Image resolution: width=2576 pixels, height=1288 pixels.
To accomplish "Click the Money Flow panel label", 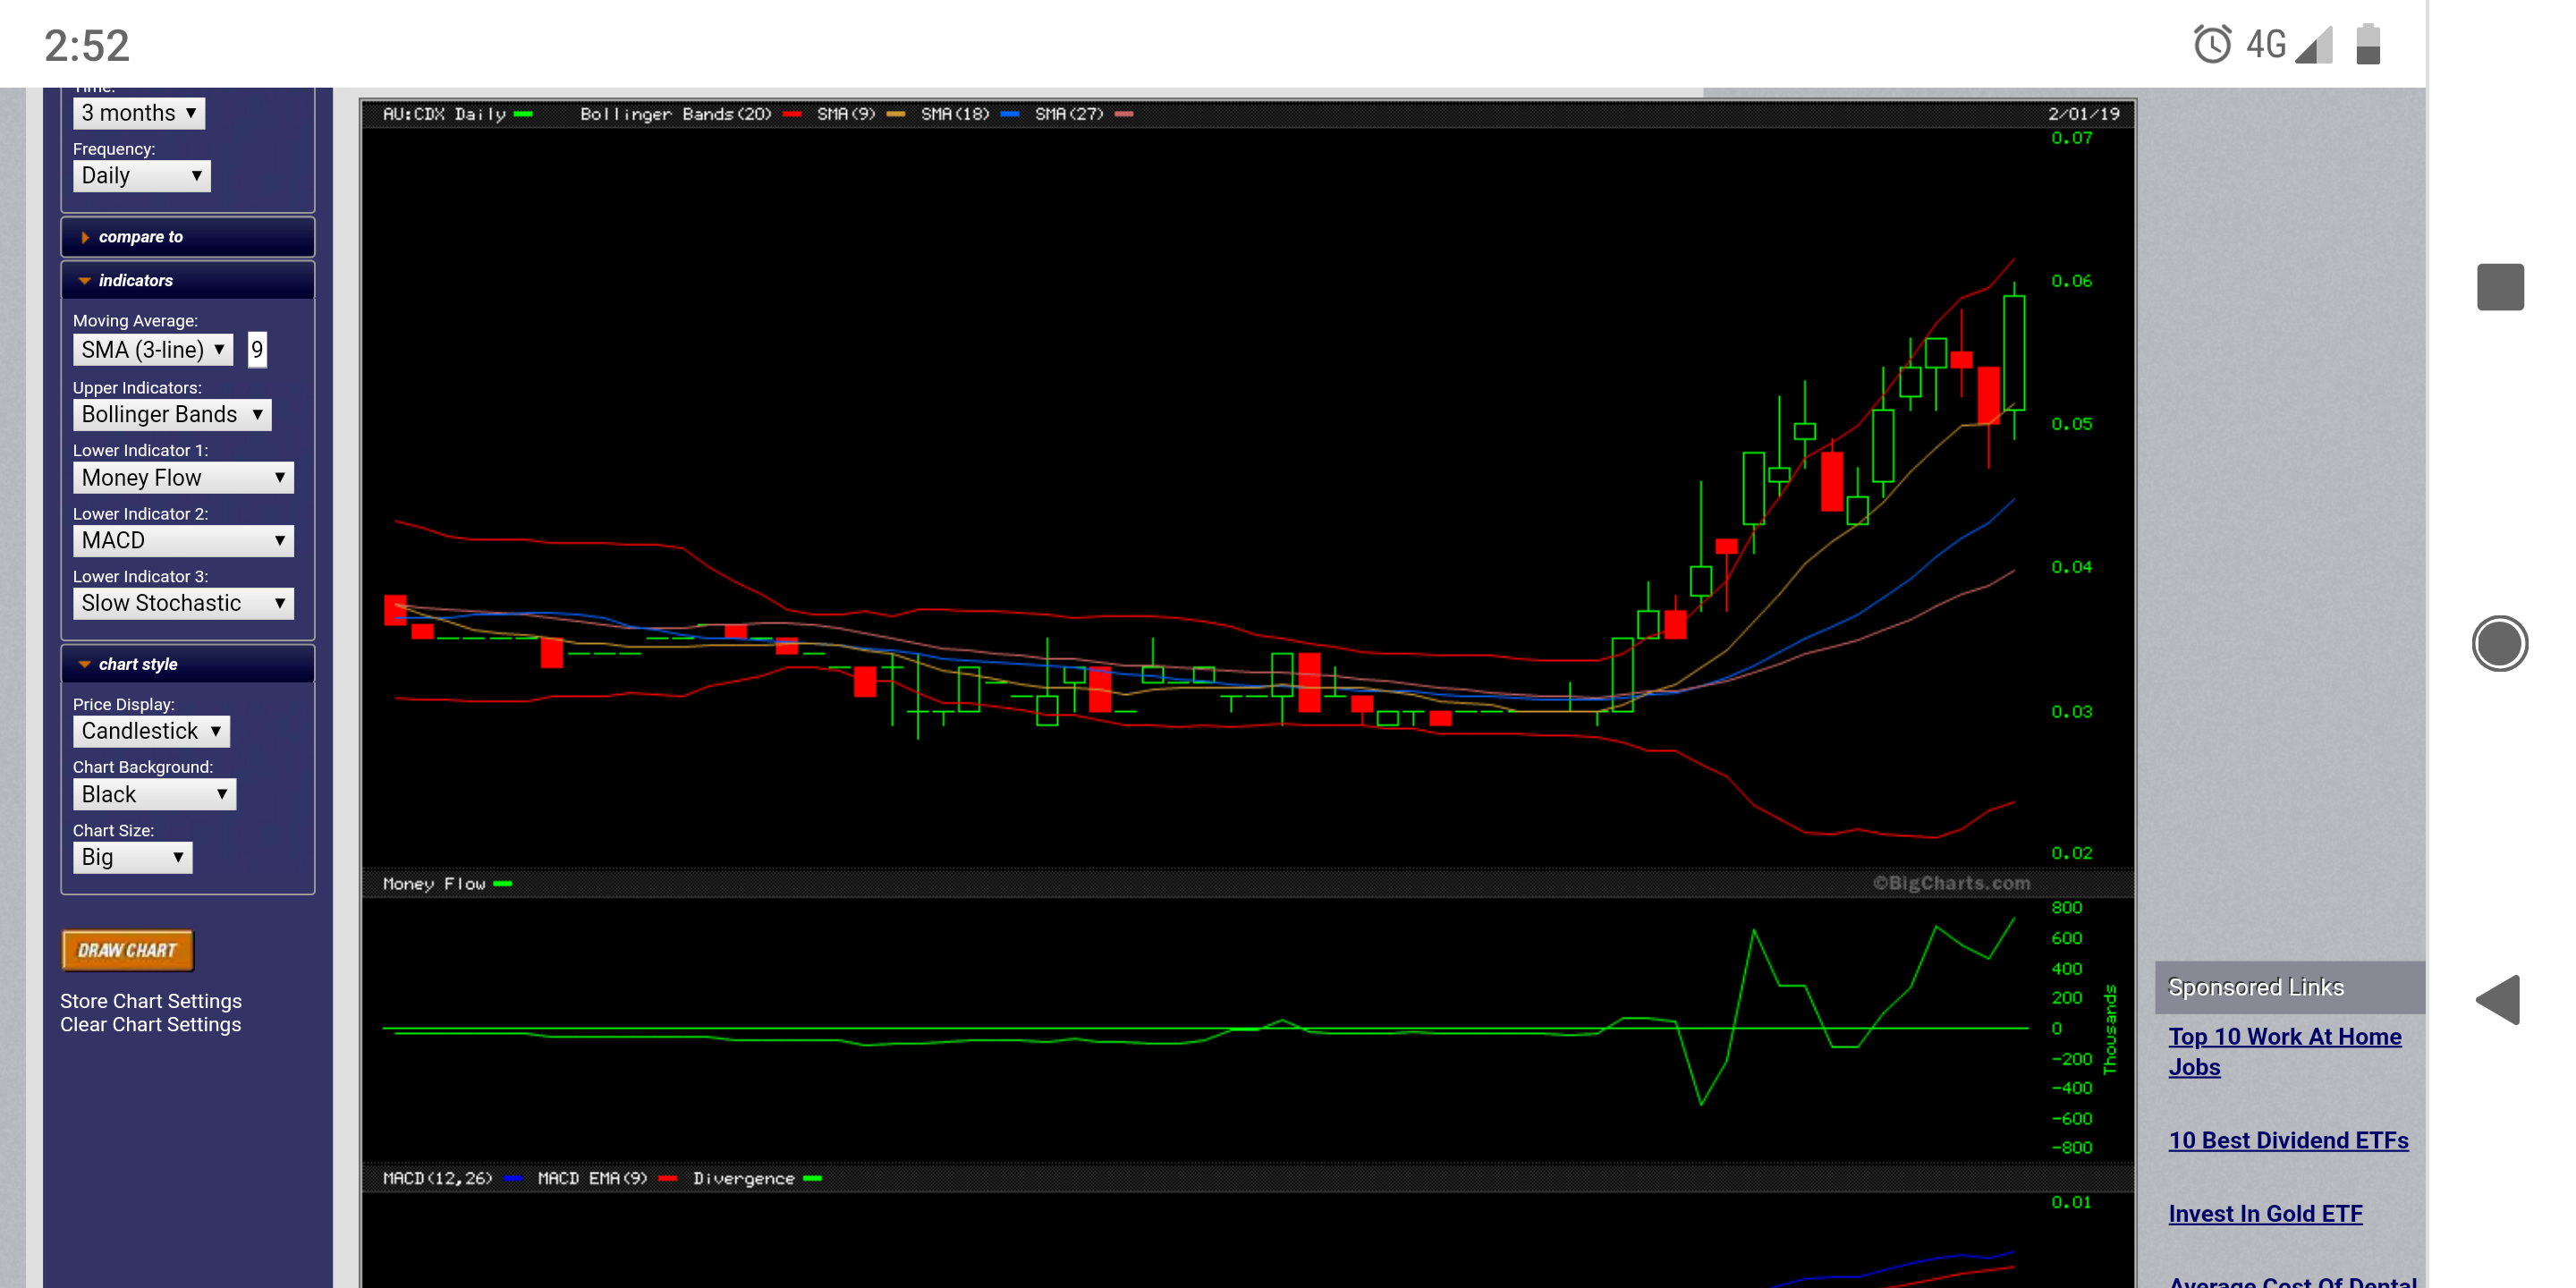I will point(434,884).
